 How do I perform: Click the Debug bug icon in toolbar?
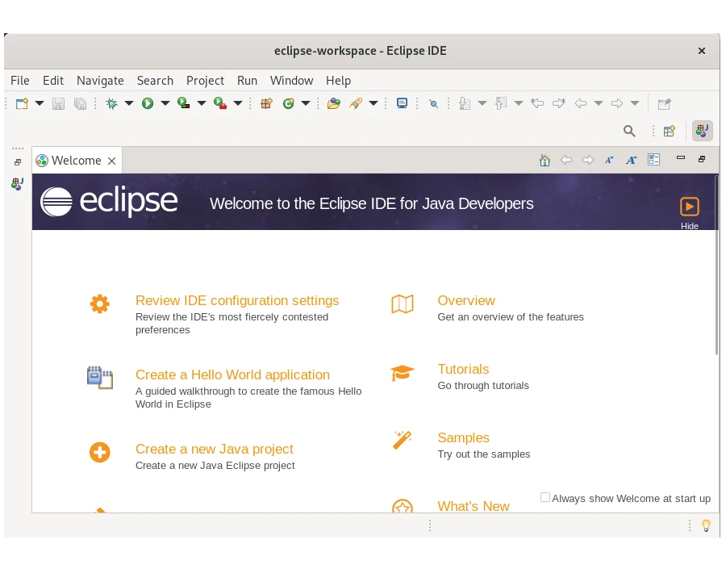pos(111,103)
